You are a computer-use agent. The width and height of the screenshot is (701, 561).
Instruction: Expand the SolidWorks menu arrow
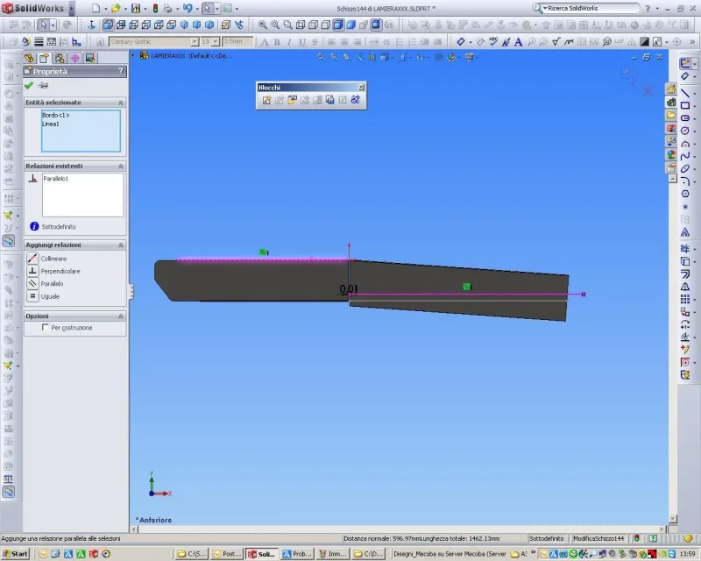coord(71,8)
